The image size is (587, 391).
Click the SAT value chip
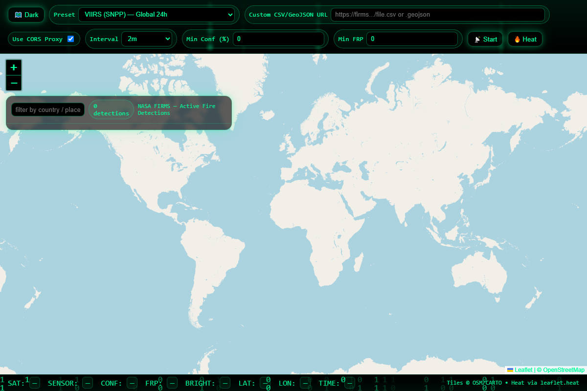coord(35,383)
